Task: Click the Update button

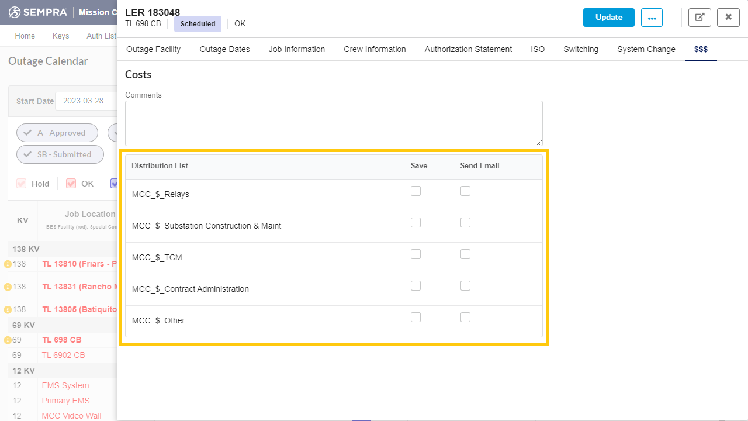Action: 608,18
